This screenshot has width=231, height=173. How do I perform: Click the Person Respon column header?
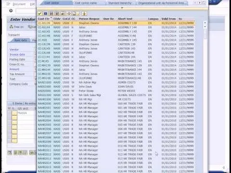[x=89, y=19]
